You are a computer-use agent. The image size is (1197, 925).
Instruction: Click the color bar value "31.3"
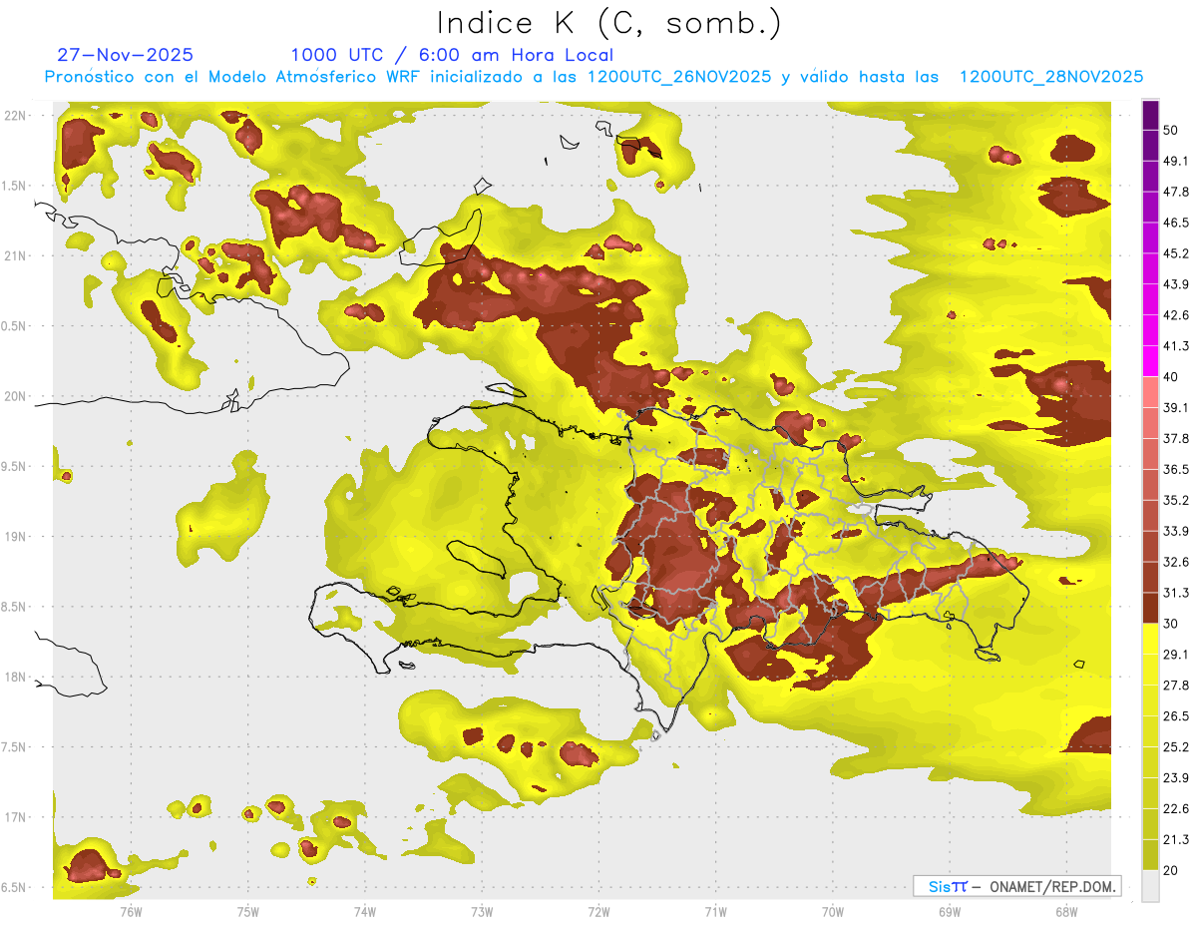click(1176, 593)
